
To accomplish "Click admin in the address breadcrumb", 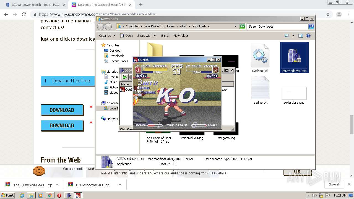I will click(x=183, y=27).
